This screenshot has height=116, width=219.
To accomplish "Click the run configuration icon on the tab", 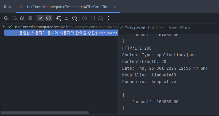I will tap(22, 6).
